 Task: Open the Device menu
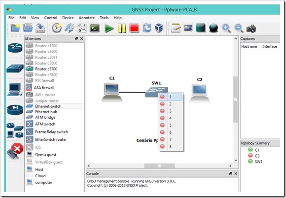click(x=68, y=18)
